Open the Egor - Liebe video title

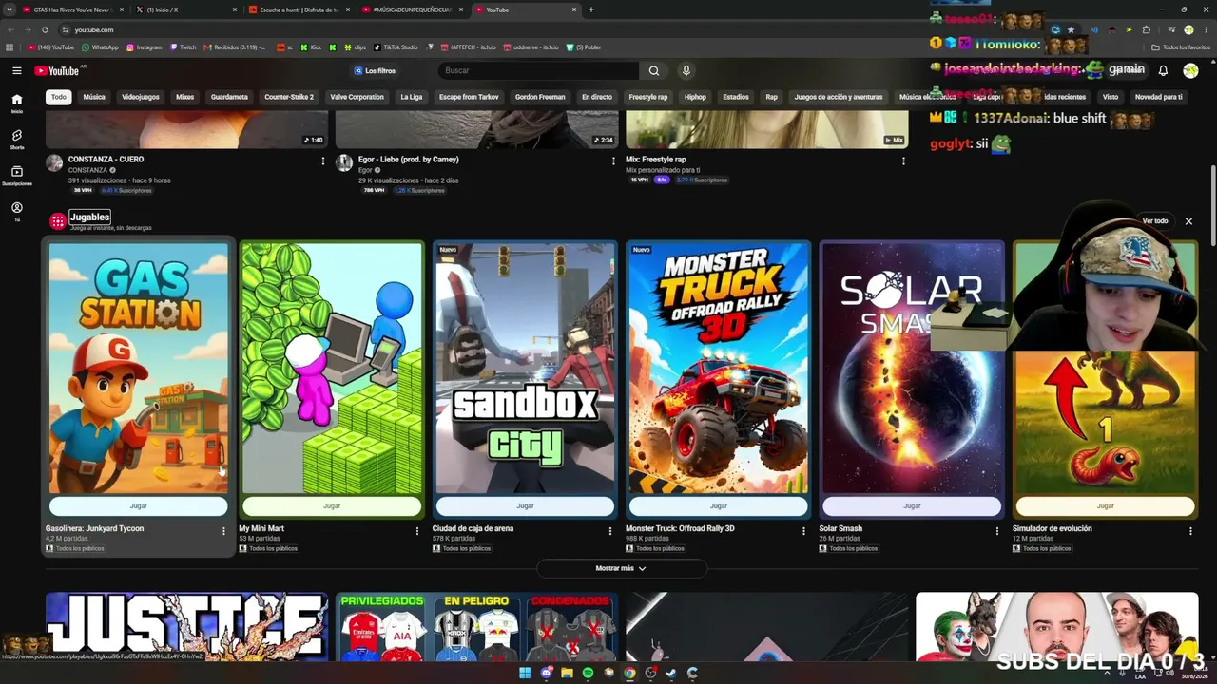(408, 160)
